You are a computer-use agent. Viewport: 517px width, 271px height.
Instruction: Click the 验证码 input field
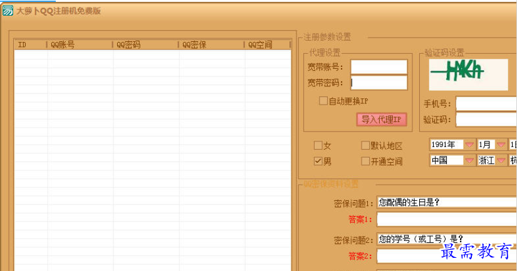tap(486, 120)
